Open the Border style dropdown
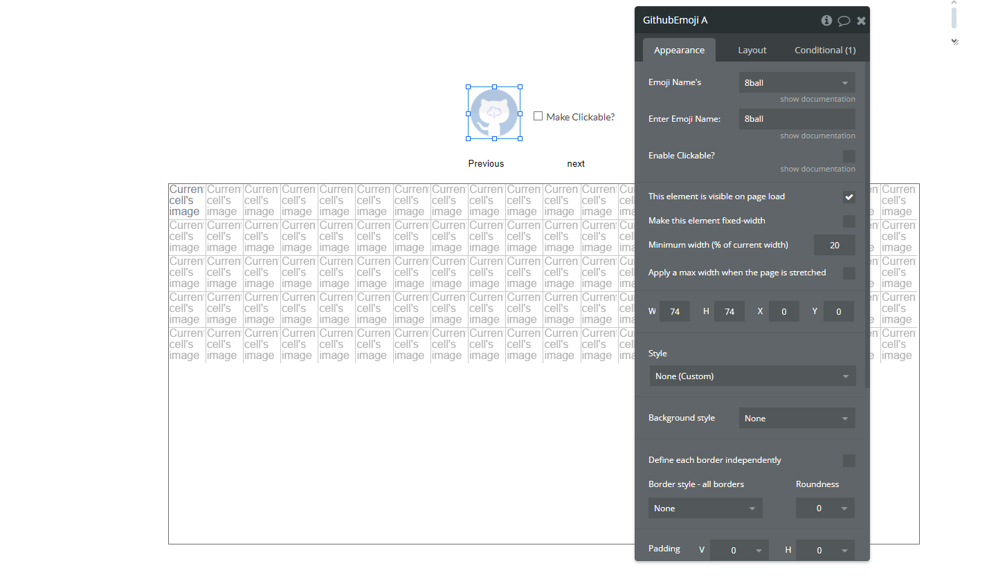Screen dimensions: 1007x577 click(705, 508)
